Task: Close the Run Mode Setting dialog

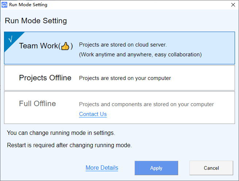Action: (x=233, y=5)
